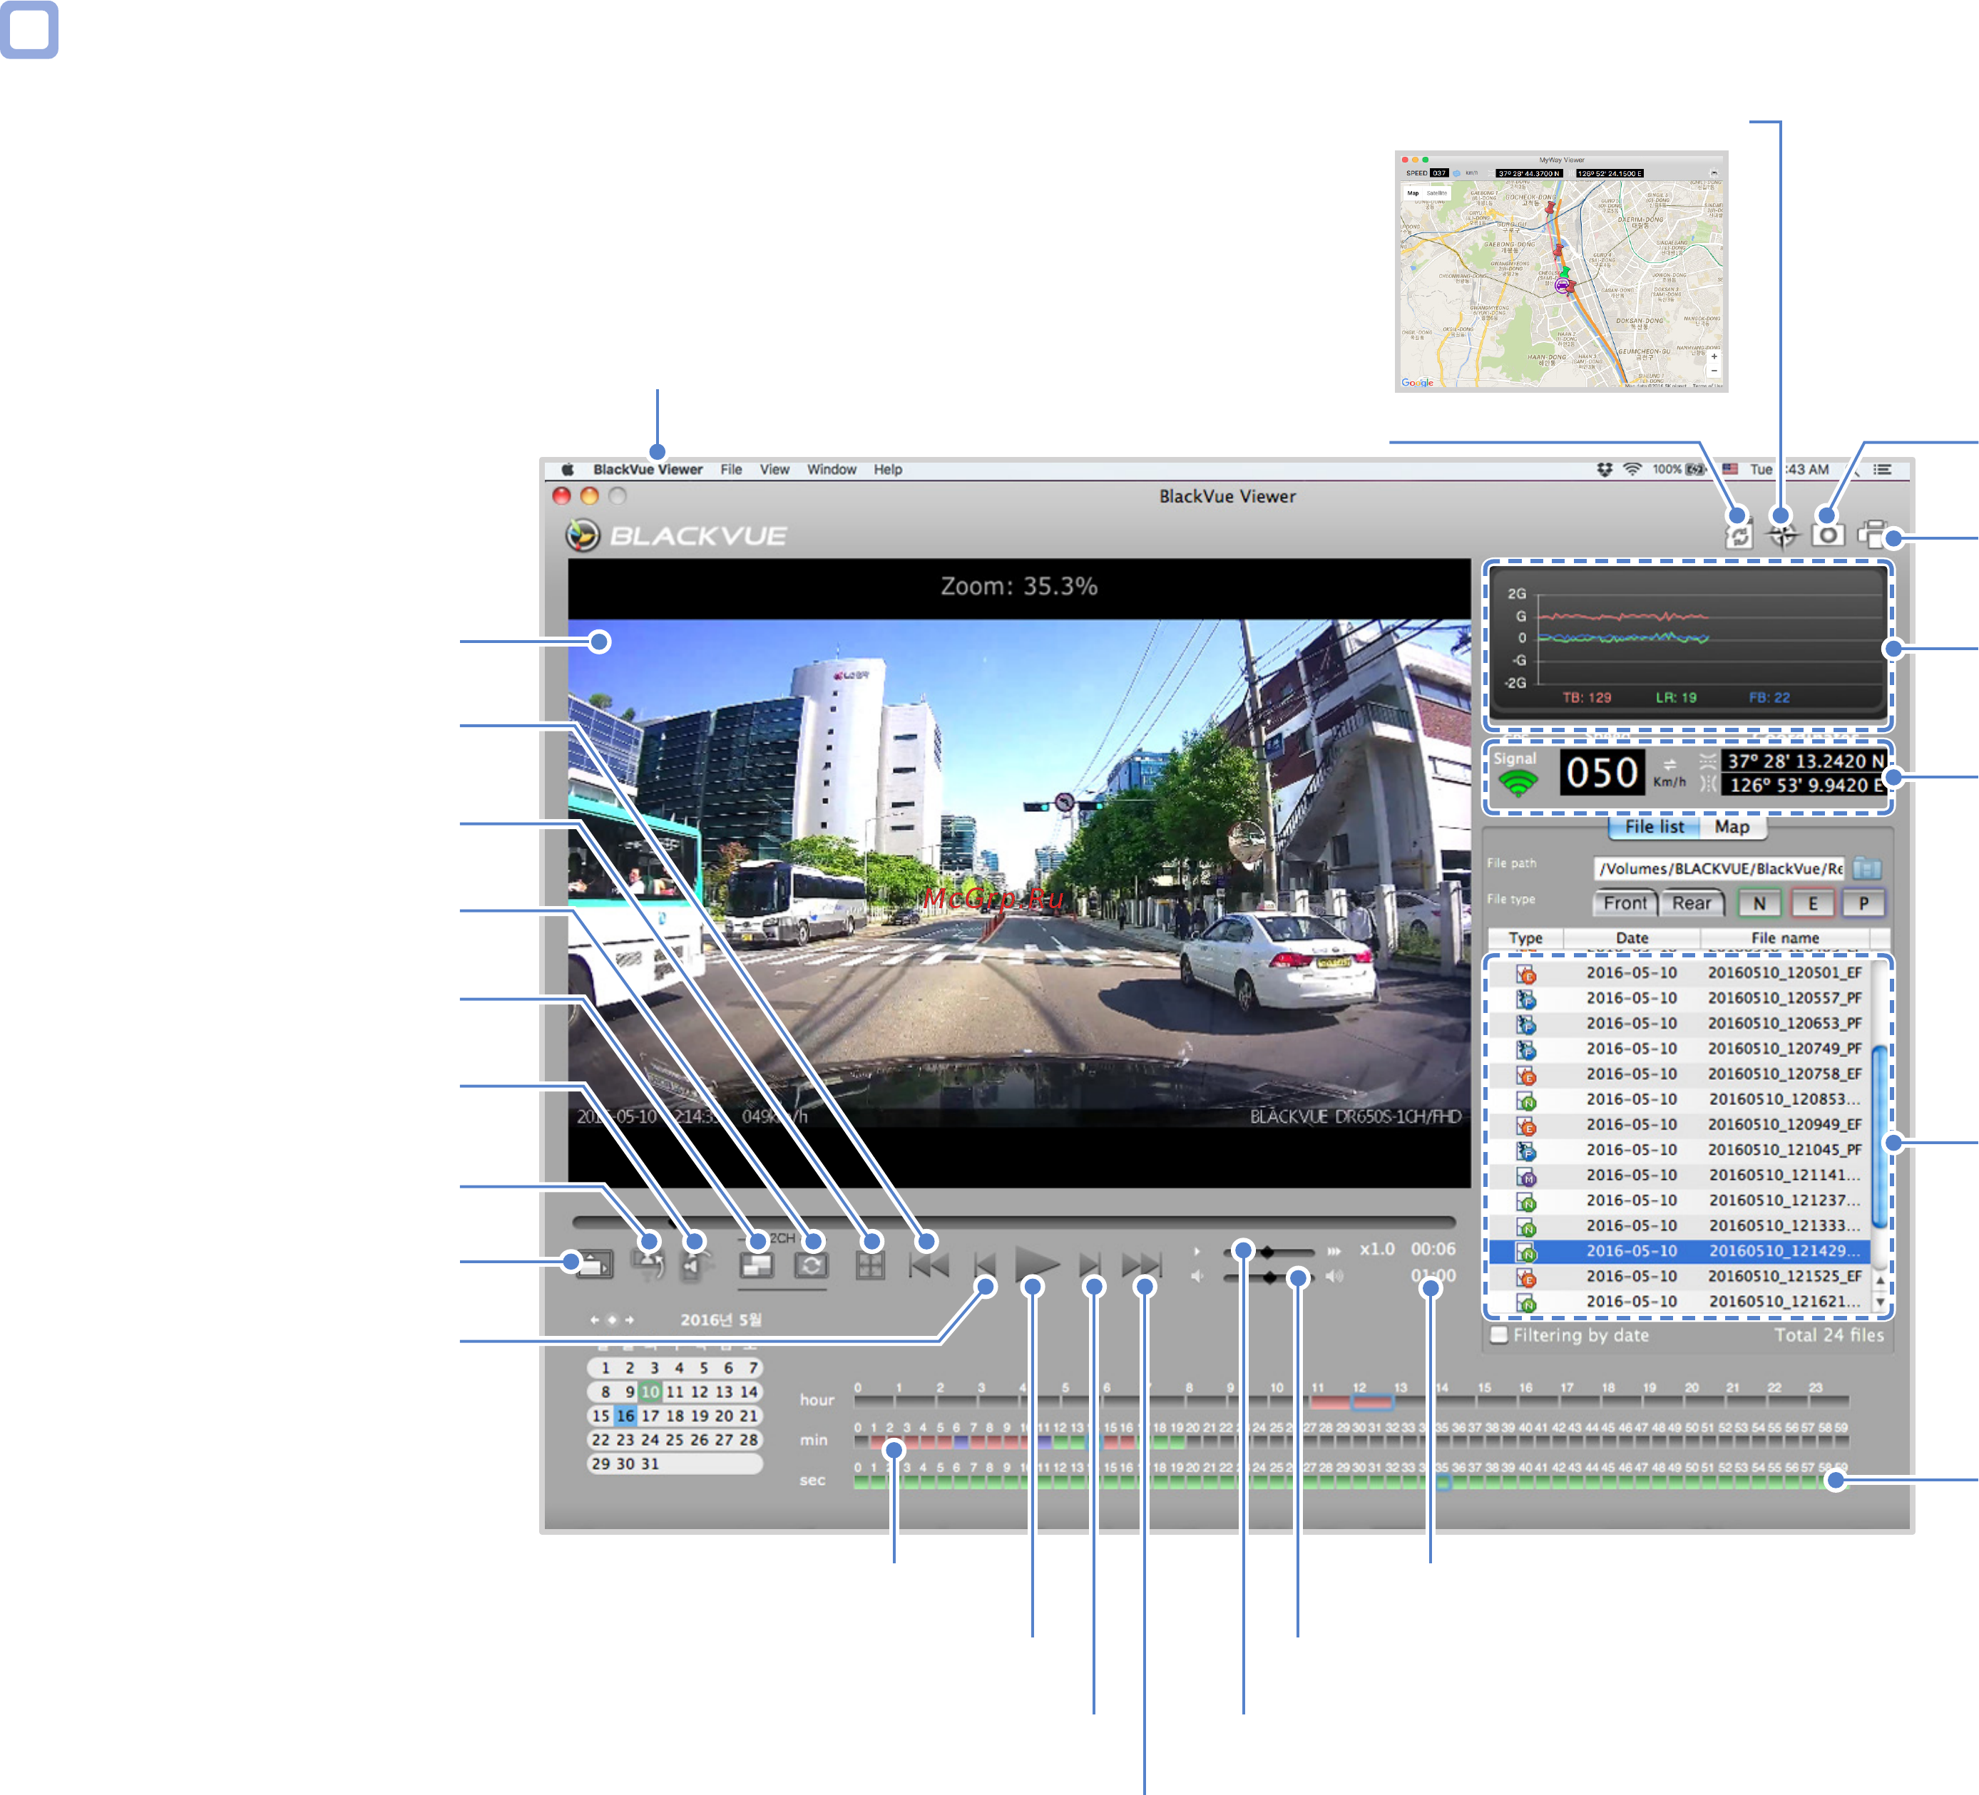Click the SD card refresh icon

1739,535
